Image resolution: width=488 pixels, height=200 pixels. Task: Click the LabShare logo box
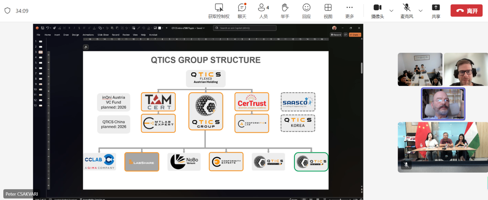pyautogui.click(x=142, y=162)
